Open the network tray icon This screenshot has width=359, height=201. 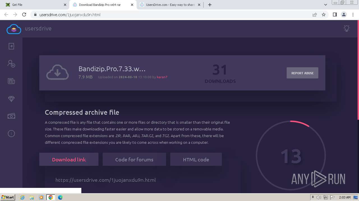[325, 197]
